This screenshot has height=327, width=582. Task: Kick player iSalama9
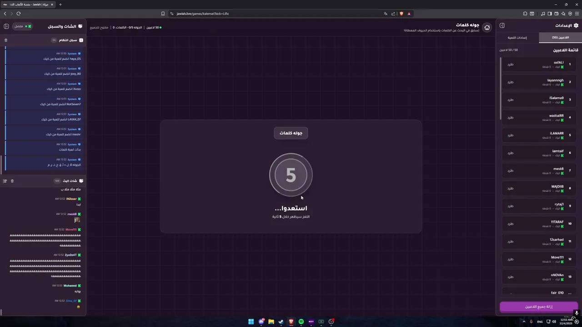click(x=510, y=100)
